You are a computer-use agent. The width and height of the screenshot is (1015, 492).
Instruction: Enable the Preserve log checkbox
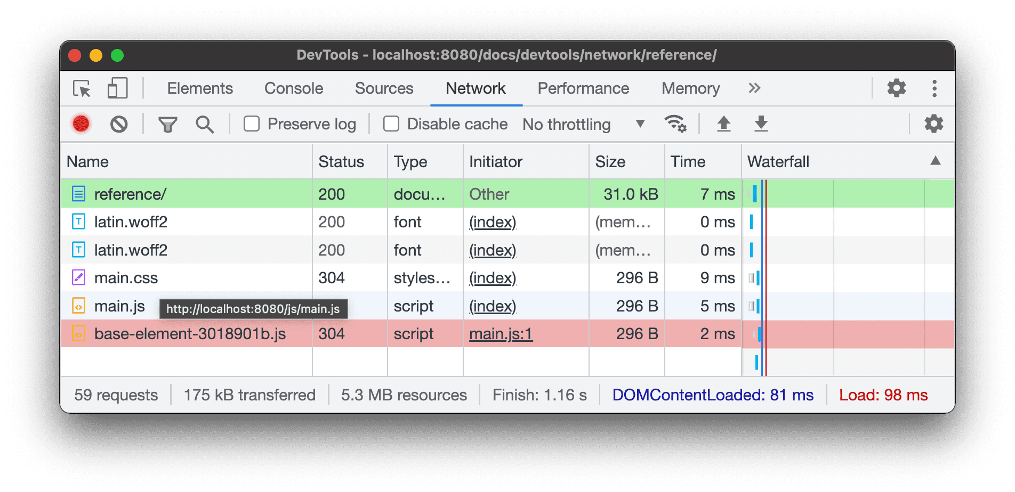(252, 124)
